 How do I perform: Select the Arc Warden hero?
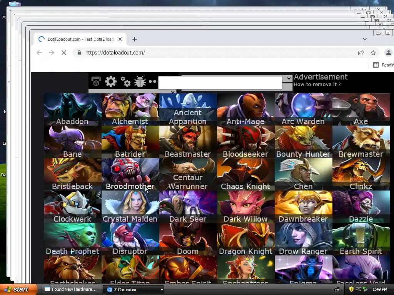click(303, 109)
